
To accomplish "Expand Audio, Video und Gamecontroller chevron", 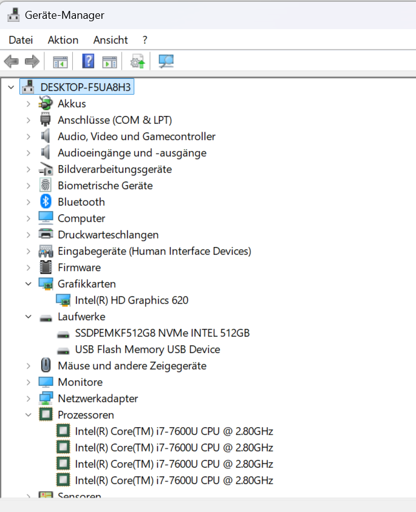I will pos(29,136).
